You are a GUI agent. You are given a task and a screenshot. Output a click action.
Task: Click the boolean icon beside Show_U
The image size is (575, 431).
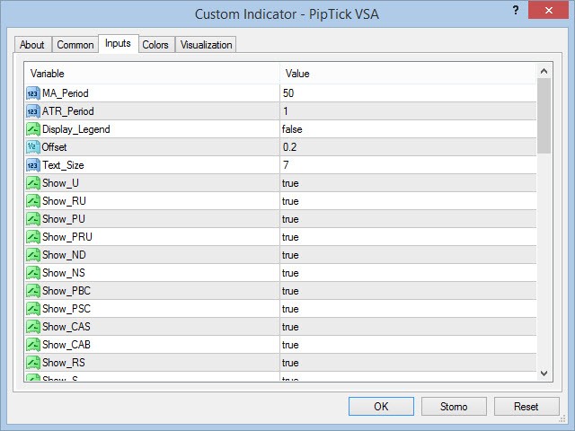coord(33,183)
